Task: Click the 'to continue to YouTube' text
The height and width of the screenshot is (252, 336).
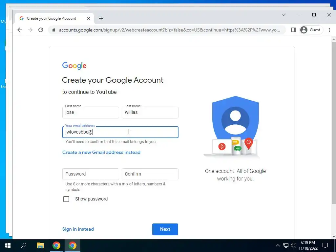Action: (89, 92)
